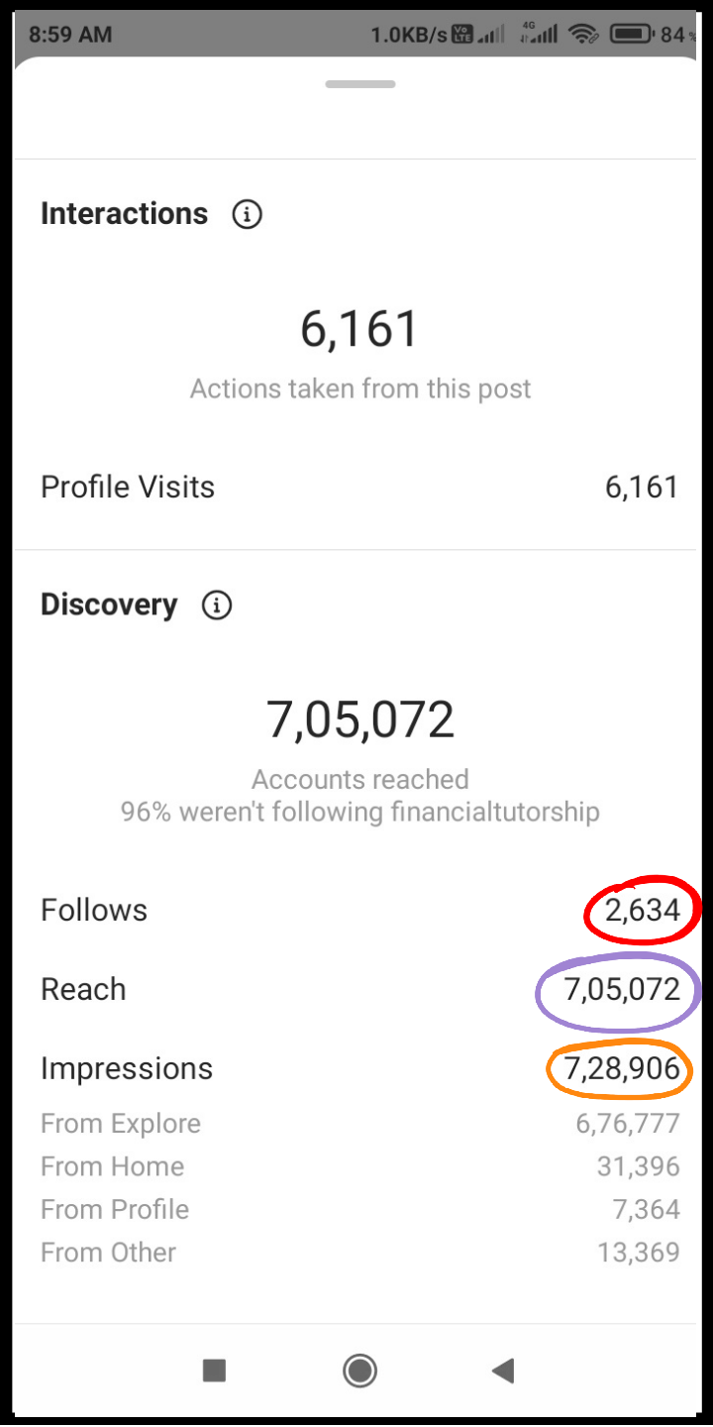Tap the Interactions info icon

click(247, 214)
